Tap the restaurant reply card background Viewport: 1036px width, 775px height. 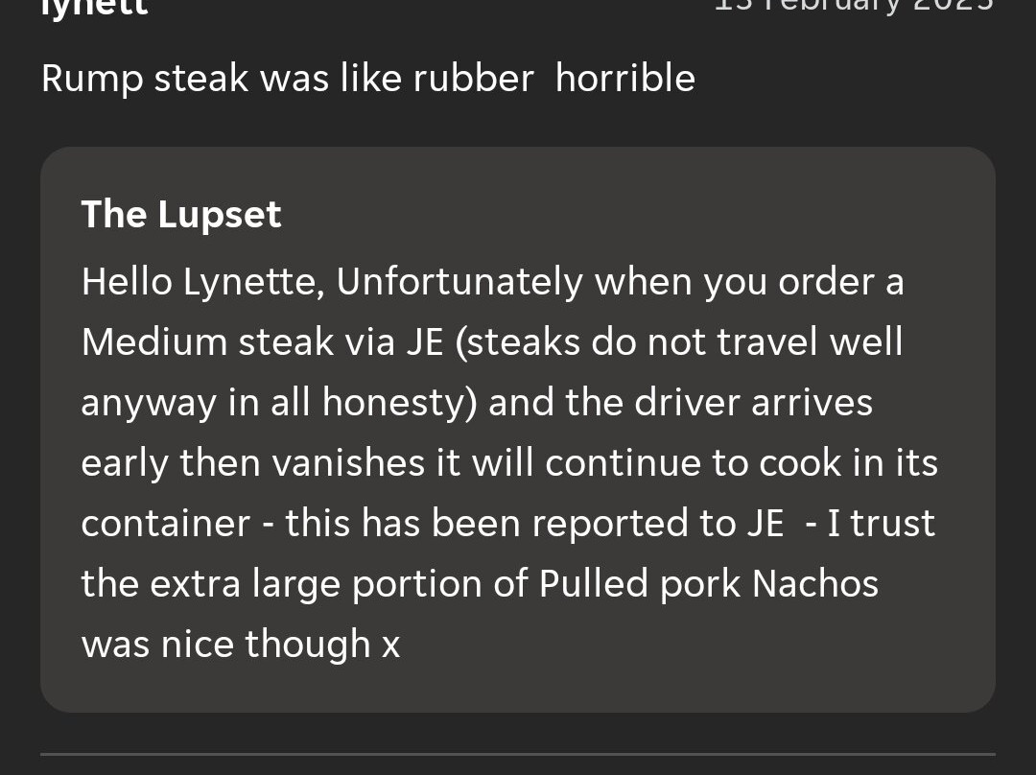[x=518, y=430]
